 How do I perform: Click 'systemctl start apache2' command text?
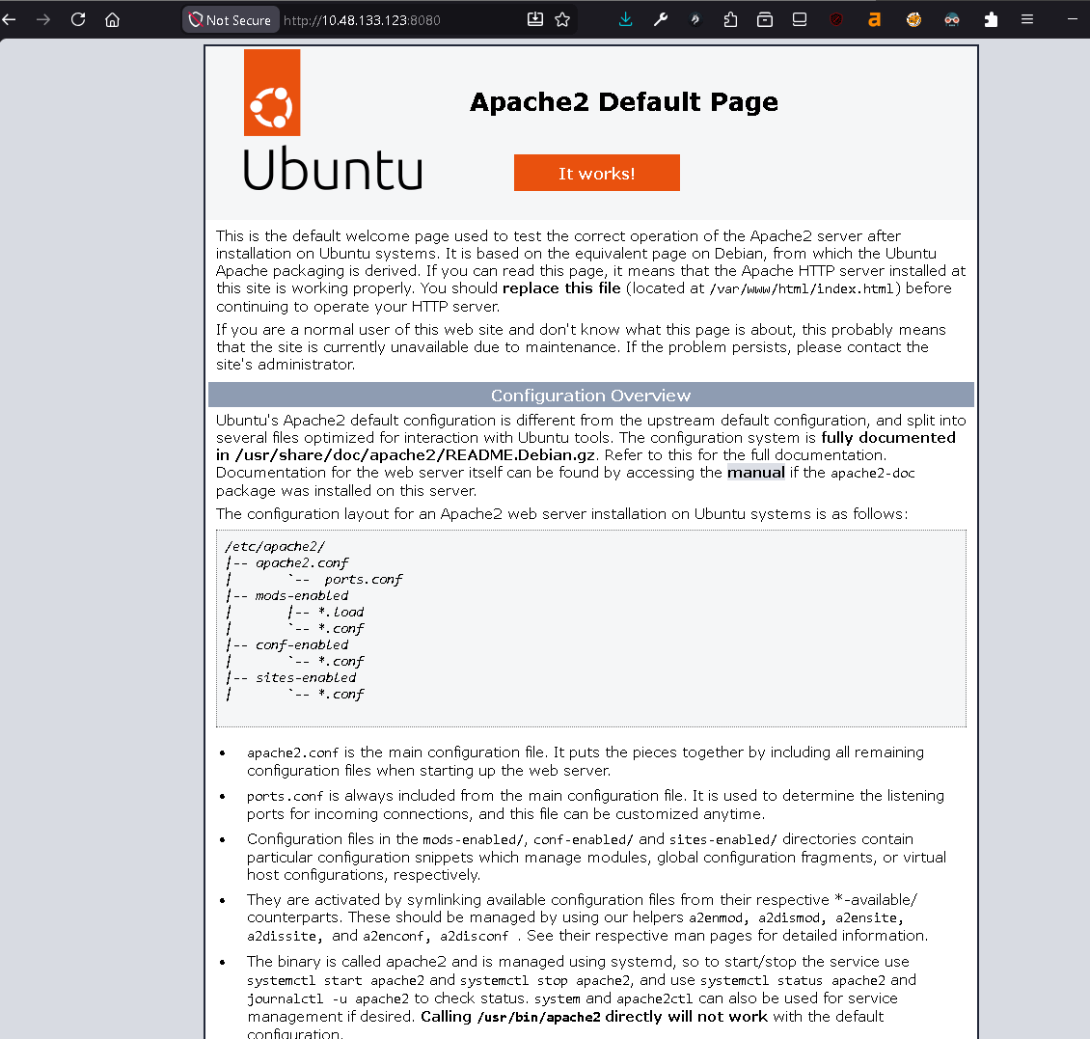(336, 980)
